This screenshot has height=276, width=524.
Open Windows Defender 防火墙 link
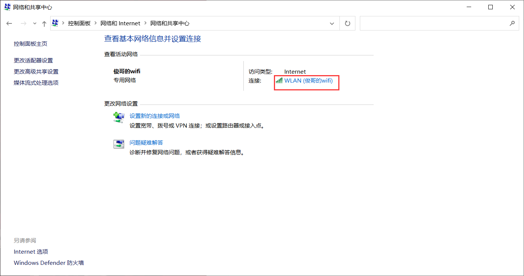49,263
